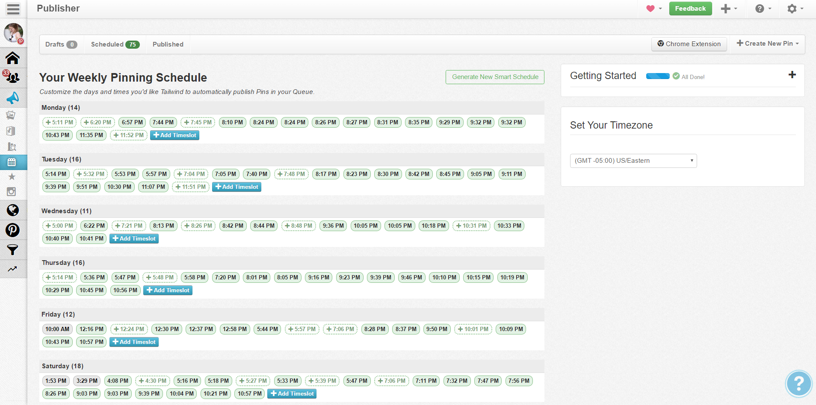Enable suggested 5:00 PM slot on Wednesday

click(59, 226)
